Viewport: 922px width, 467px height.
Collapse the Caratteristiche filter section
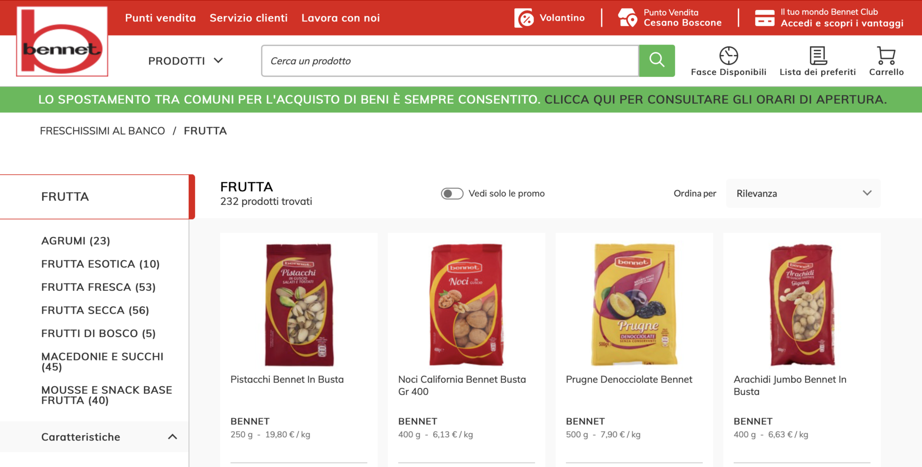172,437
